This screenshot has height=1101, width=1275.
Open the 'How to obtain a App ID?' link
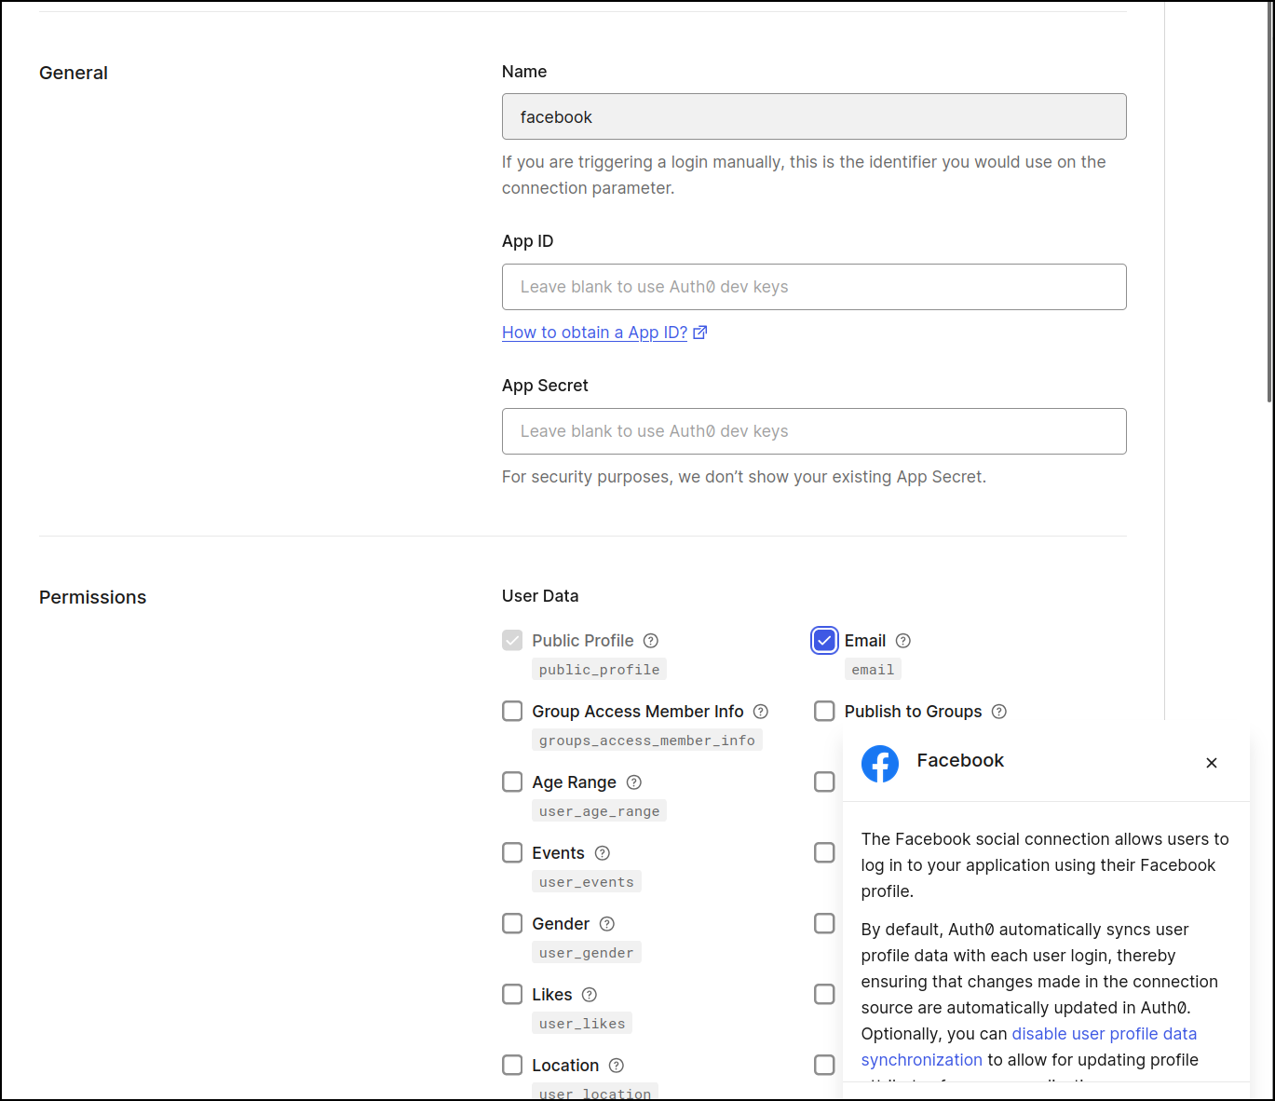[594, 333]
